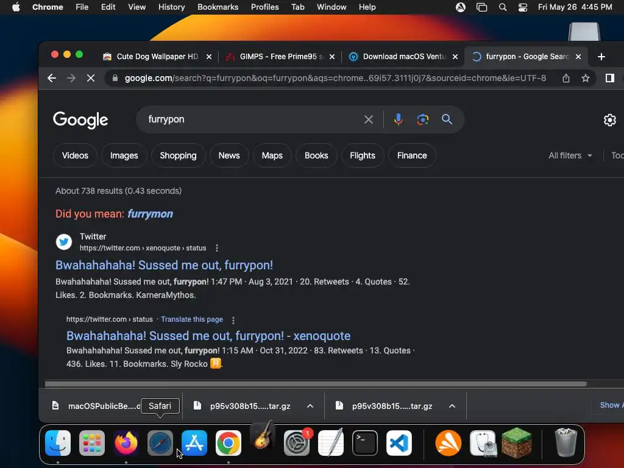
Task: Expand the All filters dropdown
Action: 570,155
